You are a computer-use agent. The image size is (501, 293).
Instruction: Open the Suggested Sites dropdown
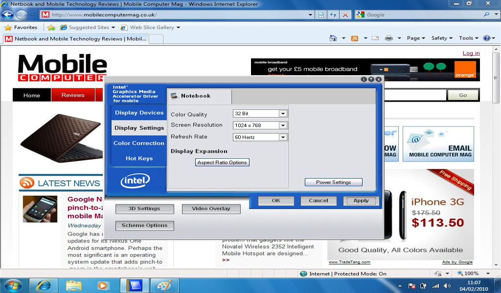(87, 27)
